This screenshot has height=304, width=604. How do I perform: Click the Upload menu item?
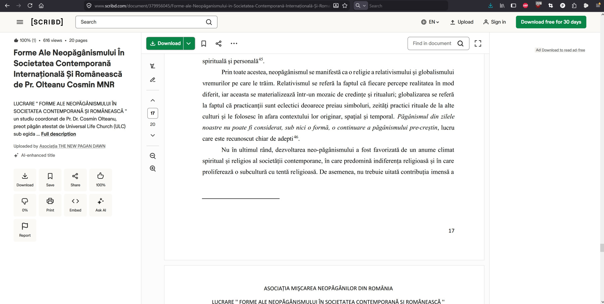(462, 22)
